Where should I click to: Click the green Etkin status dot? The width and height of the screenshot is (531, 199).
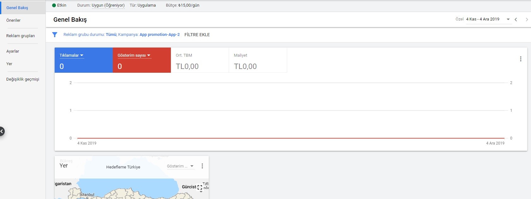point(54,5)
